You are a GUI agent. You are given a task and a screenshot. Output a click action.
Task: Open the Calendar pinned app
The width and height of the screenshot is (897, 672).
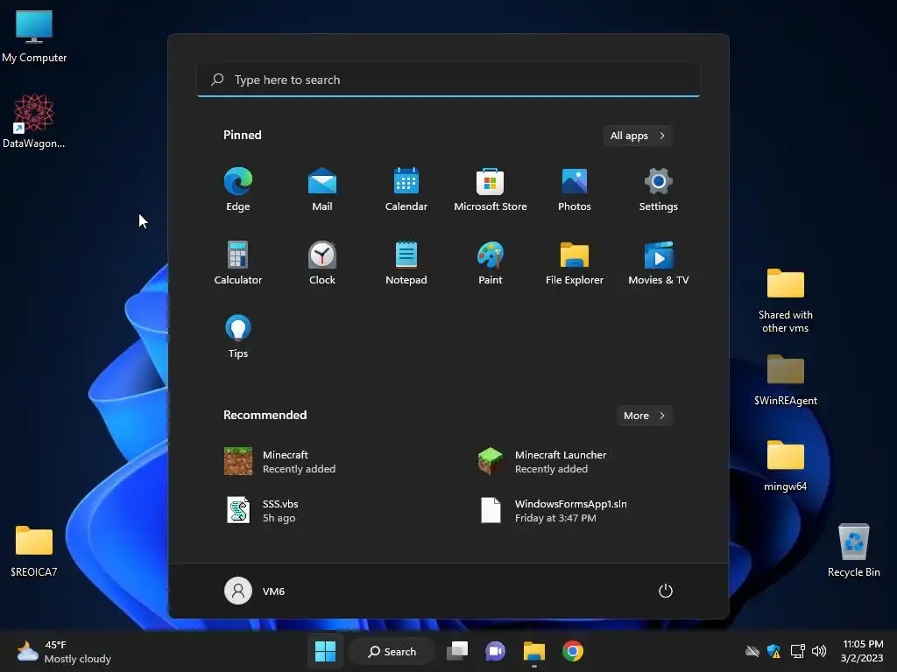(406, 190)
